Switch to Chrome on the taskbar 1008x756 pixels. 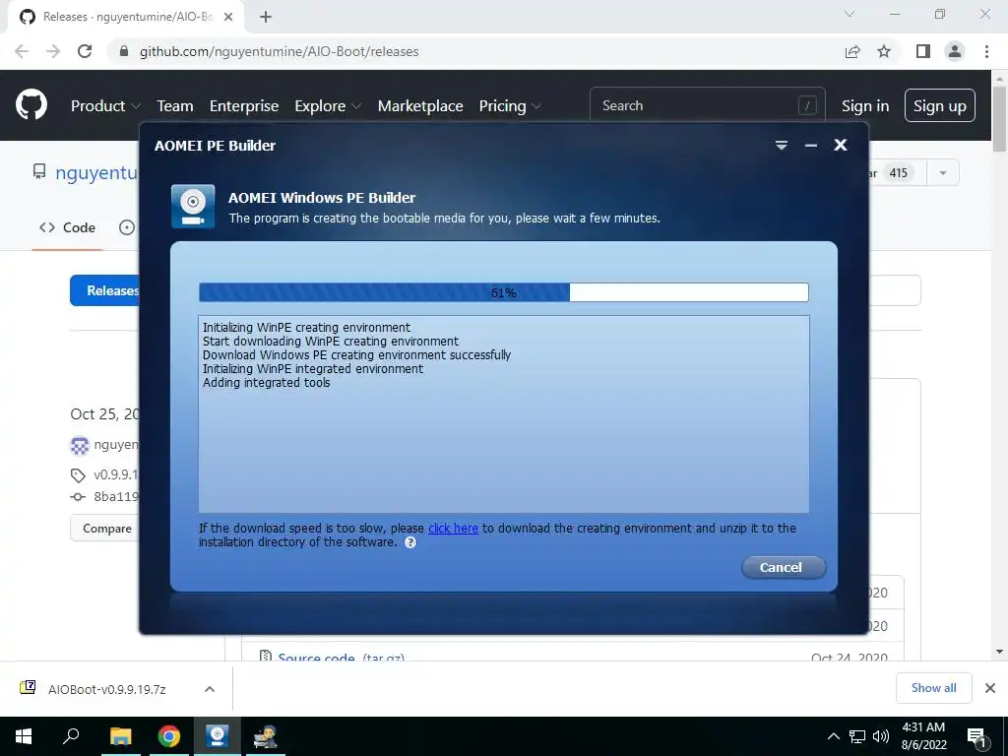pyautogui.click(x=168, y=736)
